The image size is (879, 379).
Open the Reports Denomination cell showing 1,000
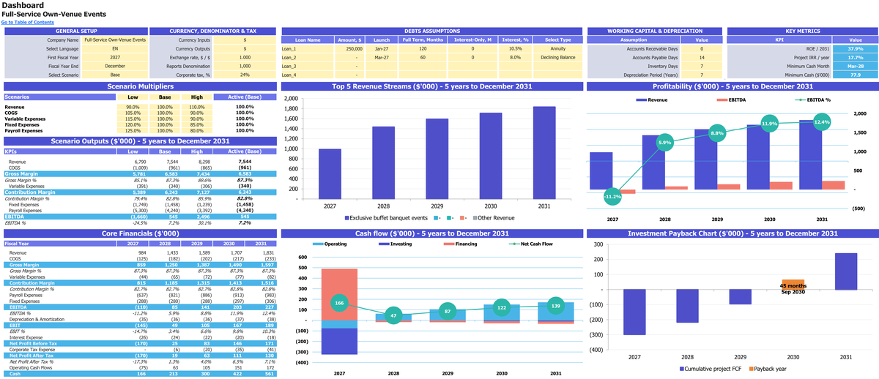click(x=245, y=66)
